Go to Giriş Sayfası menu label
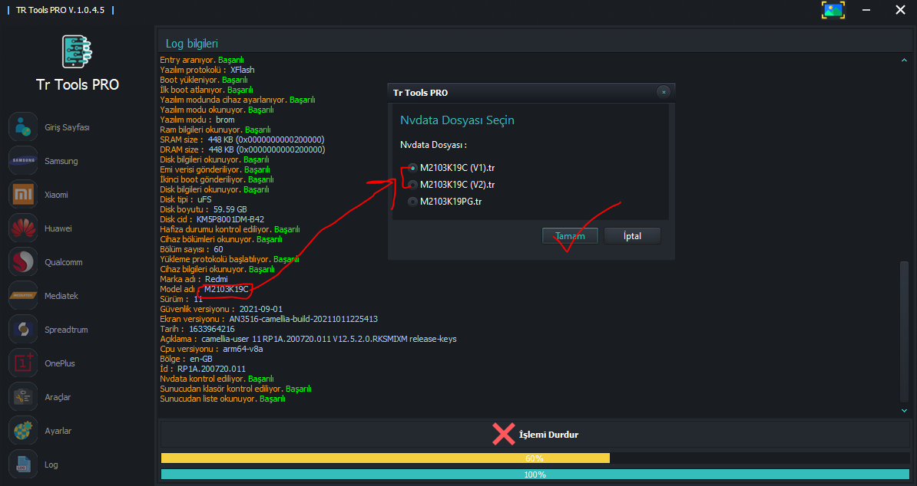This screenshot has width=917, height=486. point(68,127)
